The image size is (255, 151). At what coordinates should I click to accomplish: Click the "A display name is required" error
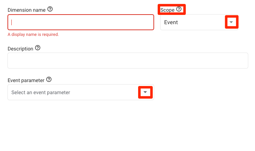point(33,34)
